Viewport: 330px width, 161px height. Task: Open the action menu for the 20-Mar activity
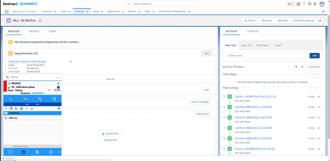(319, 96)
